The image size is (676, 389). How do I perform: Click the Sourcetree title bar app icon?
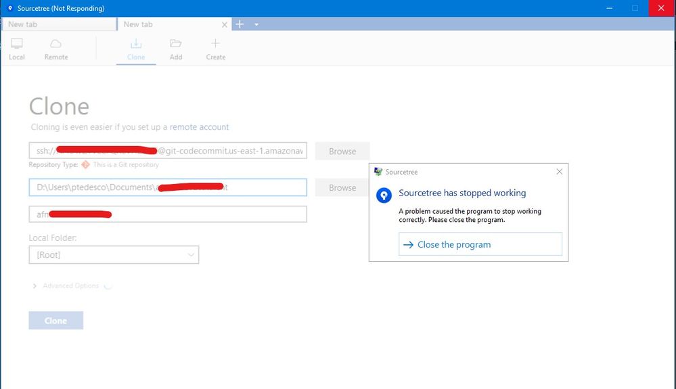(x=10, y=8)
